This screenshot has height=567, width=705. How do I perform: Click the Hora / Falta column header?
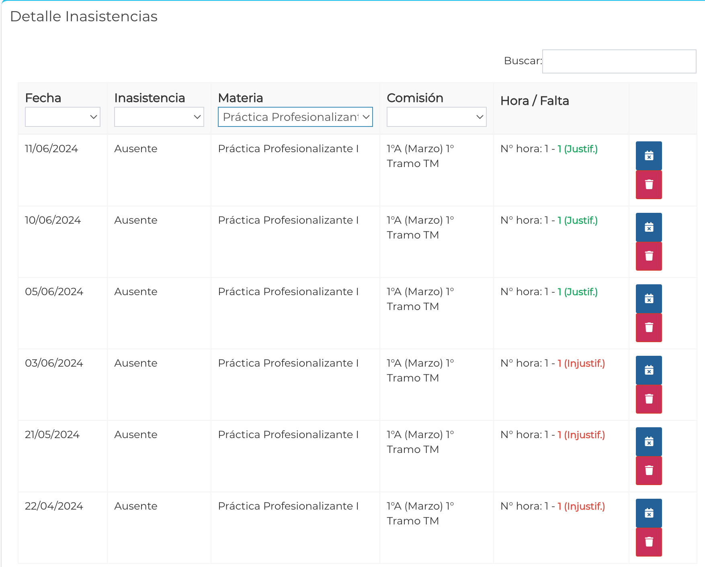pyautogui.click(x=534, y=101)
